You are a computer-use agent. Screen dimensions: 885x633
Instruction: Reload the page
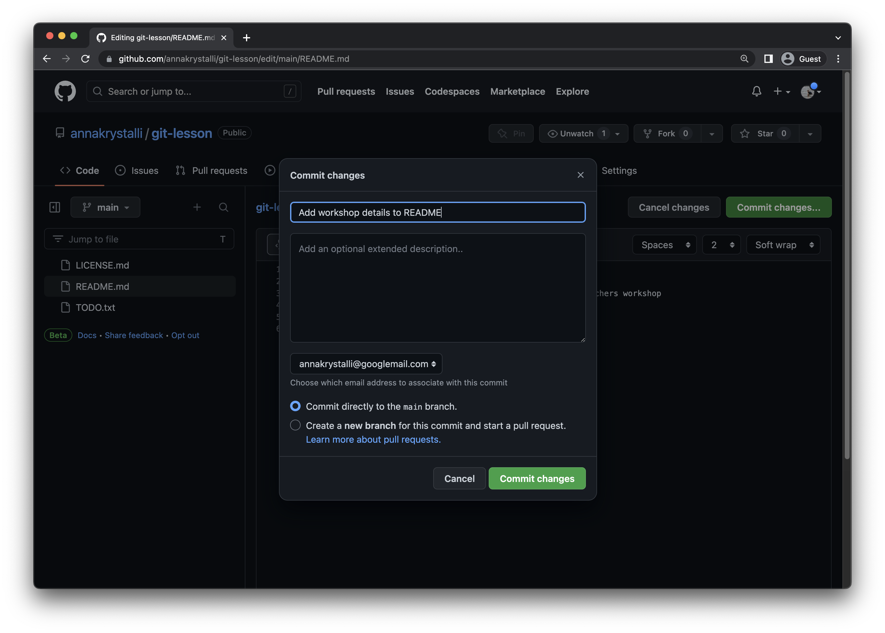(85, 59)
